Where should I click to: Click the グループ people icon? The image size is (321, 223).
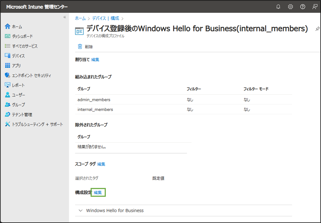(7, 105)
